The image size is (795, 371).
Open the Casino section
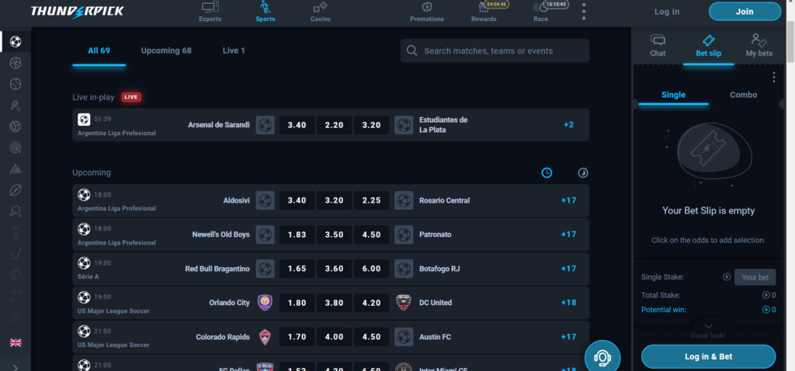(321, 12)
